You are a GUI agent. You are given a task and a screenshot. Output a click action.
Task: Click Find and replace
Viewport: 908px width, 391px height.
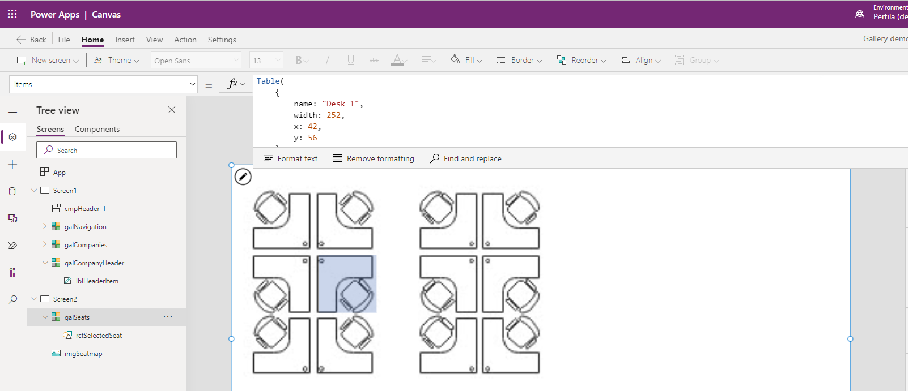pos(466,158)
